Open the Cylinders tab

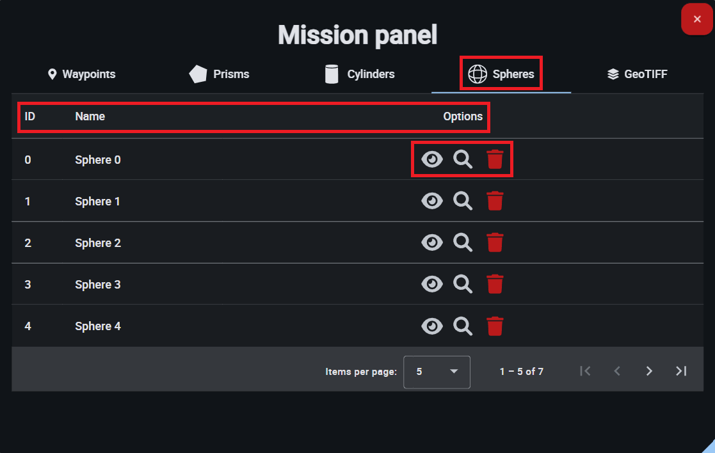(x=360, y=74)
